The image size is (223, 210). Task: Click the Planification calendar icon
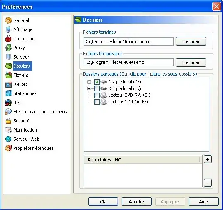8,130
